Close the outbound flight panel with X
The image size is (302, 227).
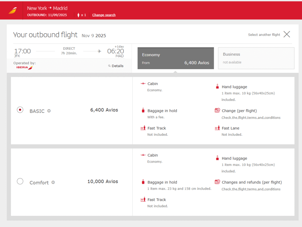tap(287, 34)
